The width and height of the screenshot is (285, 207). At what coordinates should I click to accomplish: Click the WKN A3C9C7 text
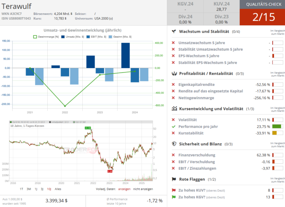[12, 14]
